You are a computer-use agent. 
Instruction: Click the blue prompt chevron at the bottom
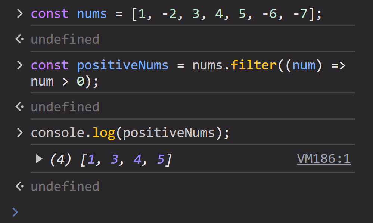[15, 212]
